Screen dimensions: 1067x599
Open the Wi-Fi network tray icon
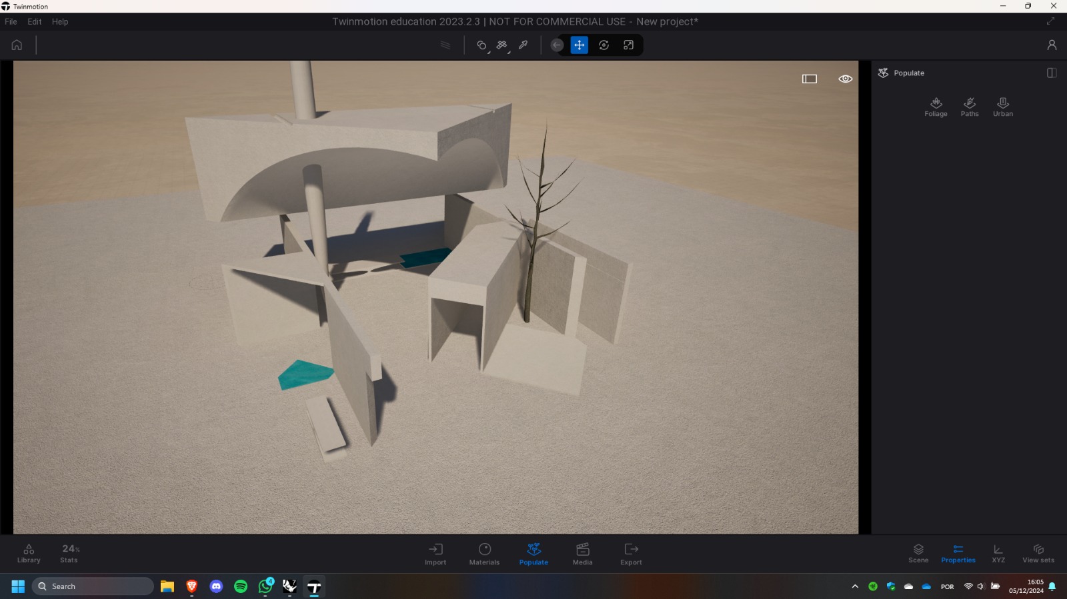click(968, 586)
